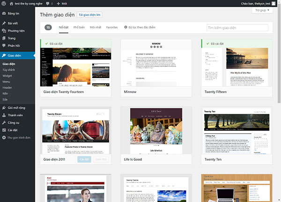The image size is (281, 202).
Task: Open Bộ lọc theo đặc điểm filter
Action: point(140,28)
